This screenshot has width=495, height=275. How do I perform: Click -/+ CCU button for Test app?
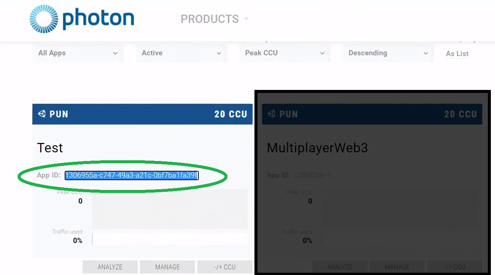(225, 267)
